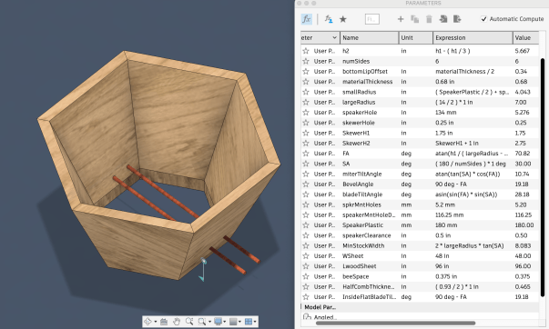Open Display Settings monitor icon
The height and width of the screenshot is (329, 549).
219,322
